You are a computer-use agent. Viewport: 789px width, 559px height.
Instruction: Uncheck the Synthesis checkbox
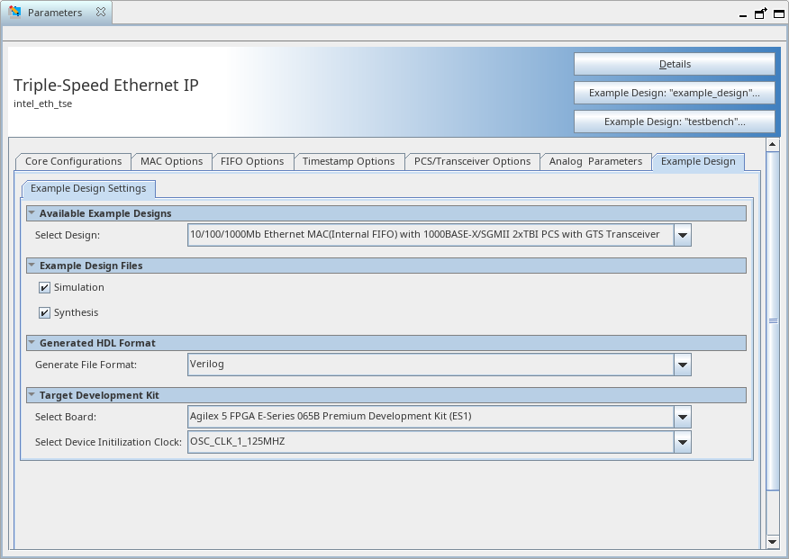44,312
